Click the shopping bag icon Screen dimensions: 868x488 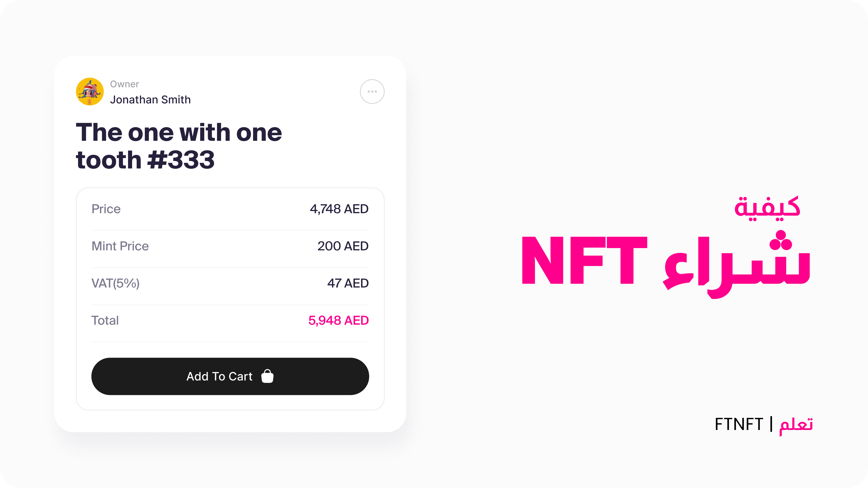(267, 376)
